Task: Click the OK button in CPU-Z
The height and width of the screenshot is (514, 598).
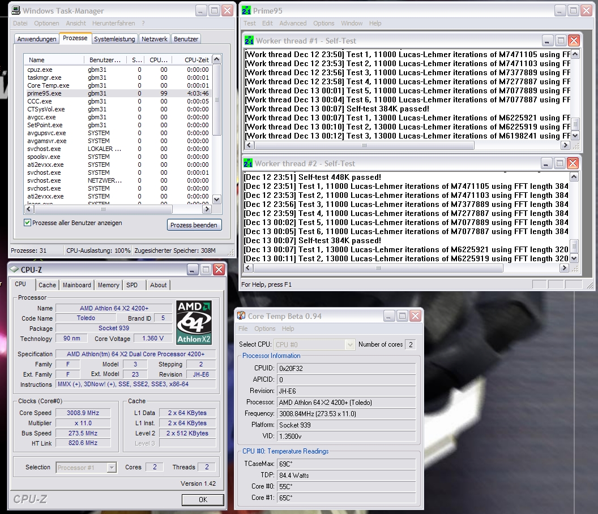Action: (203, 499)
